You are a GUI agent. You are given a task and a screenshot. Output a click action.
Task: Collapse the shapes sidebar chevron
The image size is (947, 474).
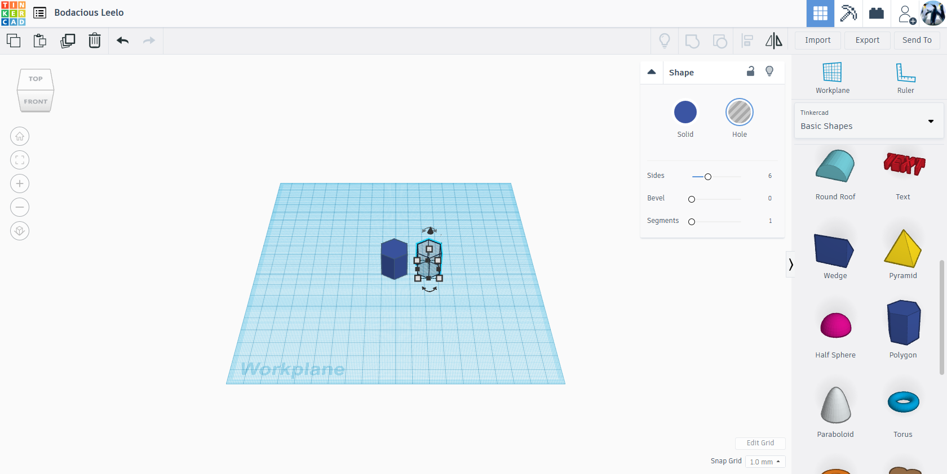[791, 264]
